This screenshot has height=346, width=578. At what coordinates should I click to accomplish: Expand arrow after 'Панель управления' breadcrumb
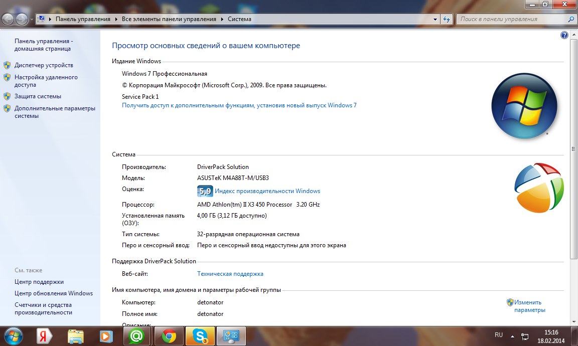point(116,19)
